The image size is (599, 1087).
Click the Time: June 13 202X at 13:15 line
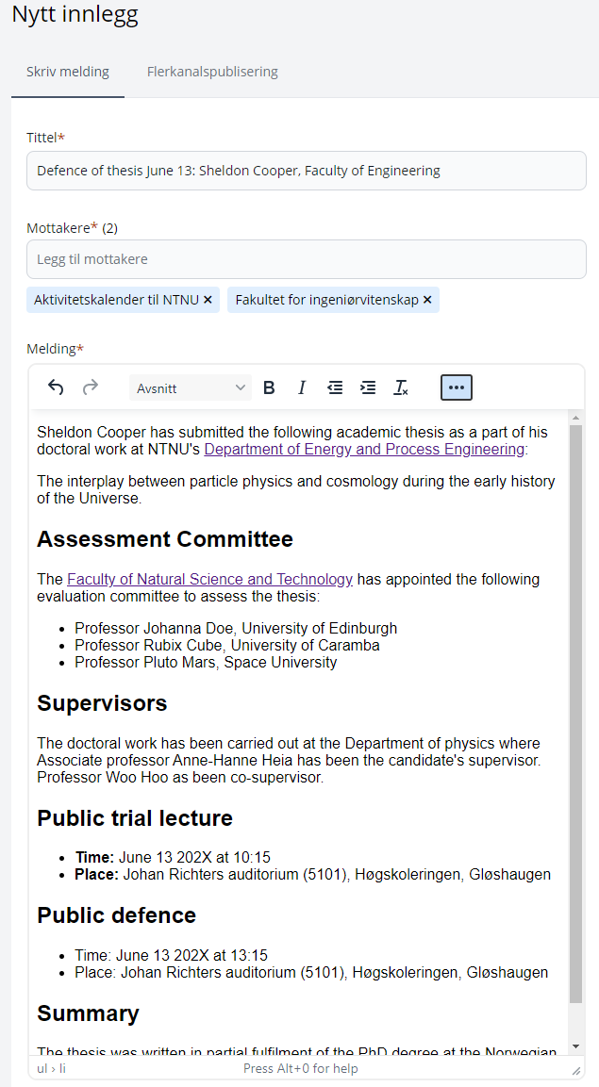tap(172, 955)
